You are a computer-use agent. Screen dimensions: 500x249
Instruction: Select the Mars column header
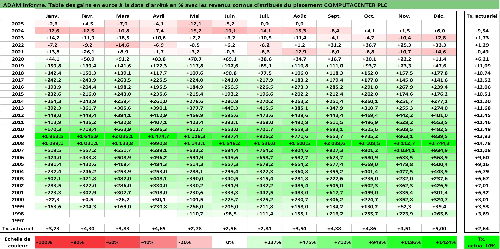(x=123, y=16)
